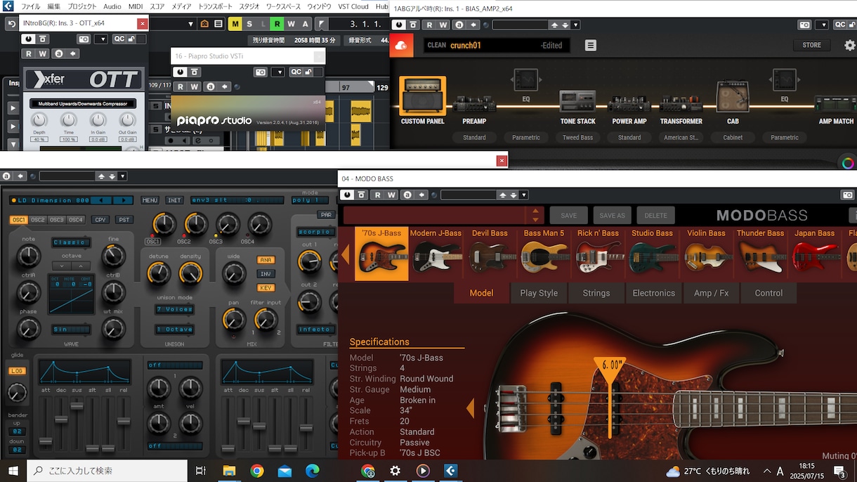Image resolution: width=857 pixels, height=482 pixels.
Task: Choose the Violin Bass model
Action: (706, 254)
